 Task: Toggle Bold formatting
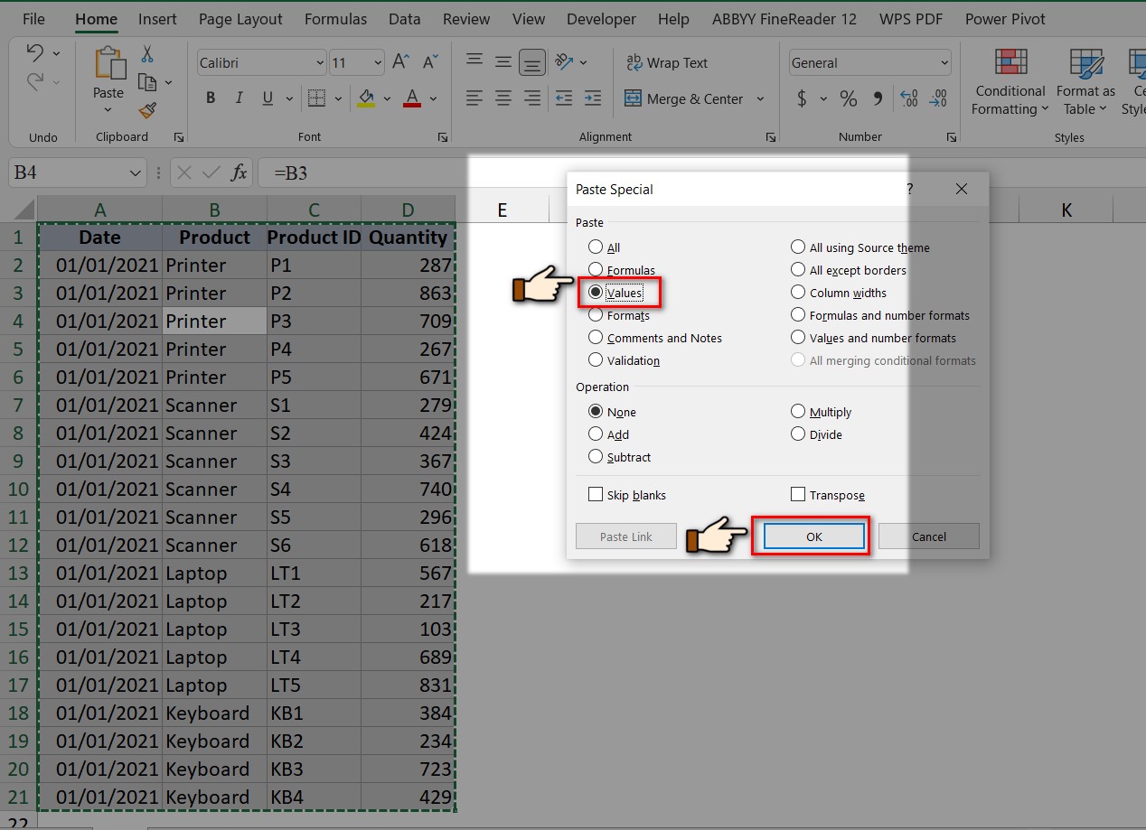pos(211,98)
